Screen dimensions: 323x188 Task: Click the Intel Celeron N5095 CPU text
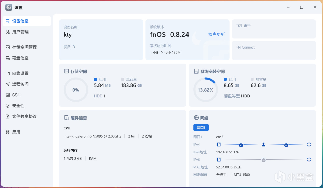pyautogui.click(x=92, y=136)
